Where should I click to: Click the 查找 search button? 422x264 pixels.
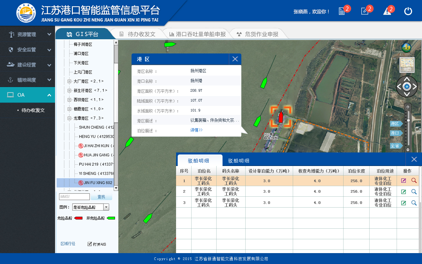pyautogui.click(x=102, y=197)
